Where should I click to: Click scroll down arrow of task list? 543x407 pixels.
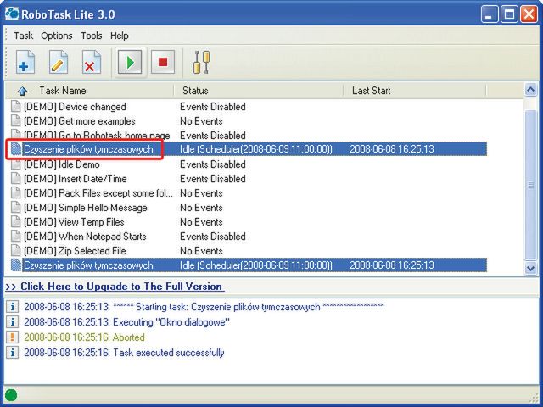coord(530,268)
